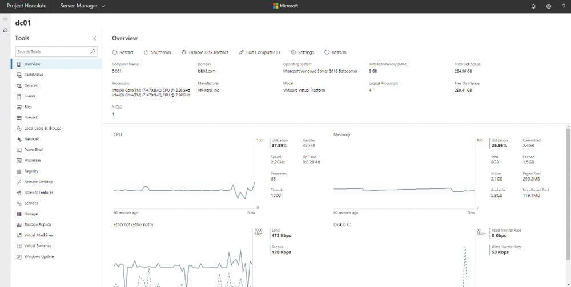Screen dimensions: 571x287
Task: Click the Microsoft logo
Action: pyautogui.click(x=286, y=6)
